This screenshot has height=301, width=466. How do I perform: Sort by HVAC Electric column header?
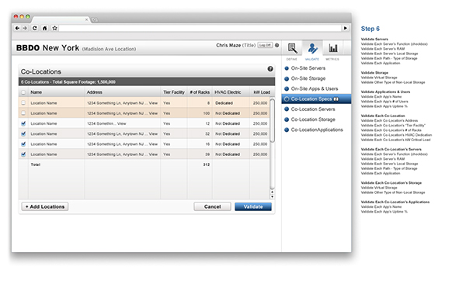click(x=228, y=92)
